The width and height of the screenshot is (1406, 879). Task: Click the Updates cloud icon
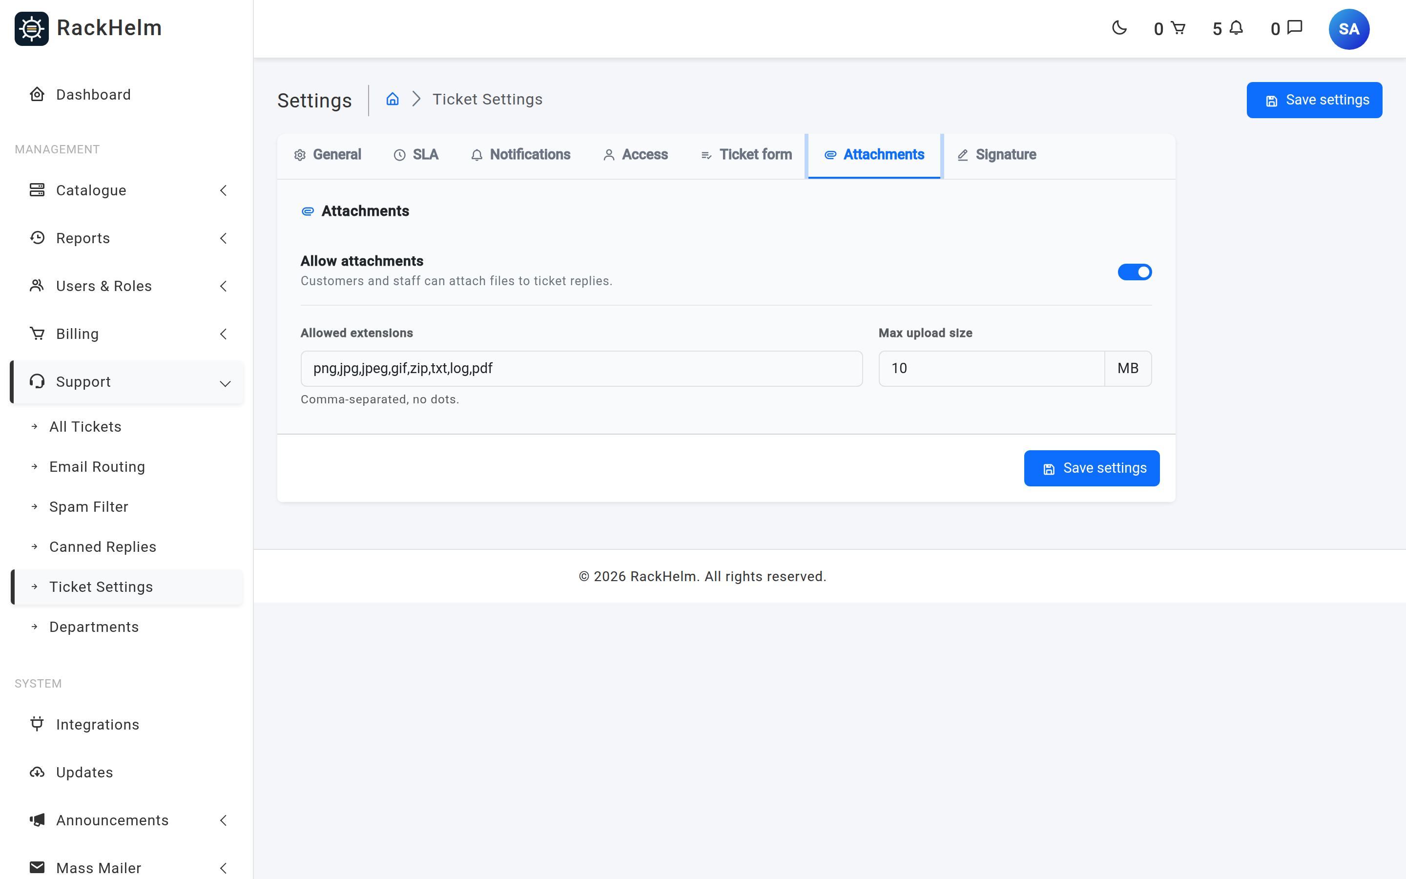tap(37, 772)
